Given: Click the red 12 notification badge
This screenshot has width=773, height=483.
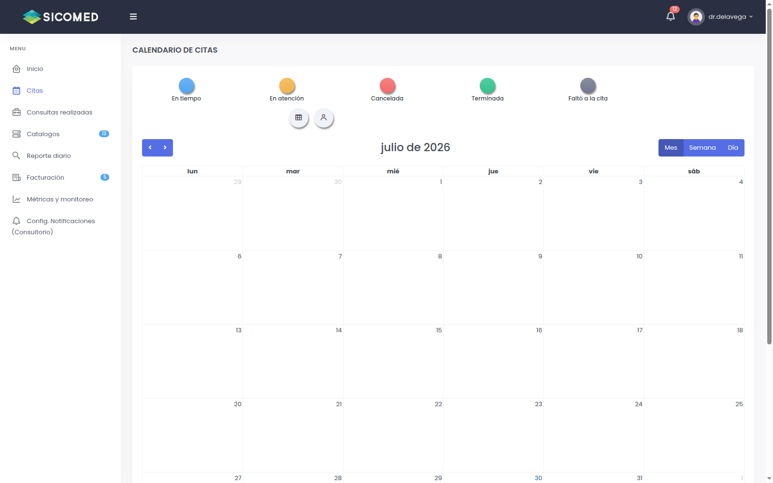Looking at the screenshot, I should [674, 9].
